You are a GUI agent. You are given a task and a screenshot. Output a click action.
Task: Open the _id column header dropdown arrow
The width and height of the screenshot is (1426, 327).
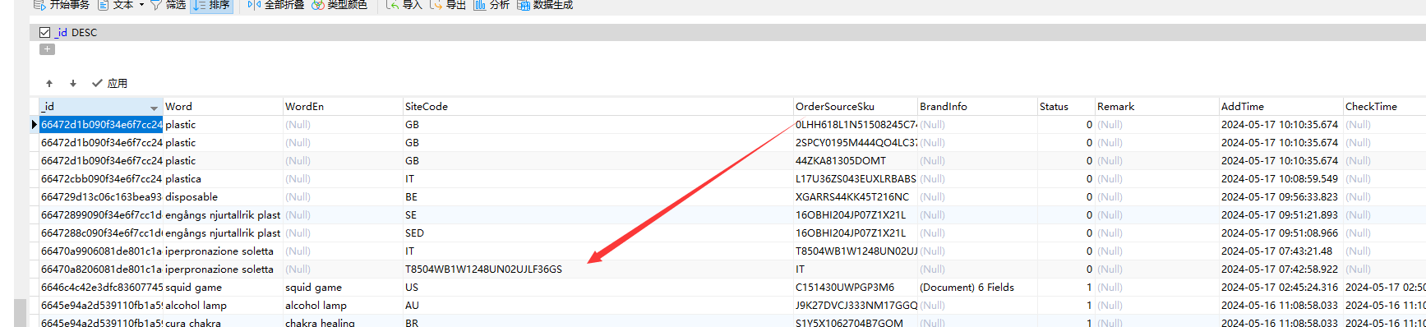coord(154,108)
